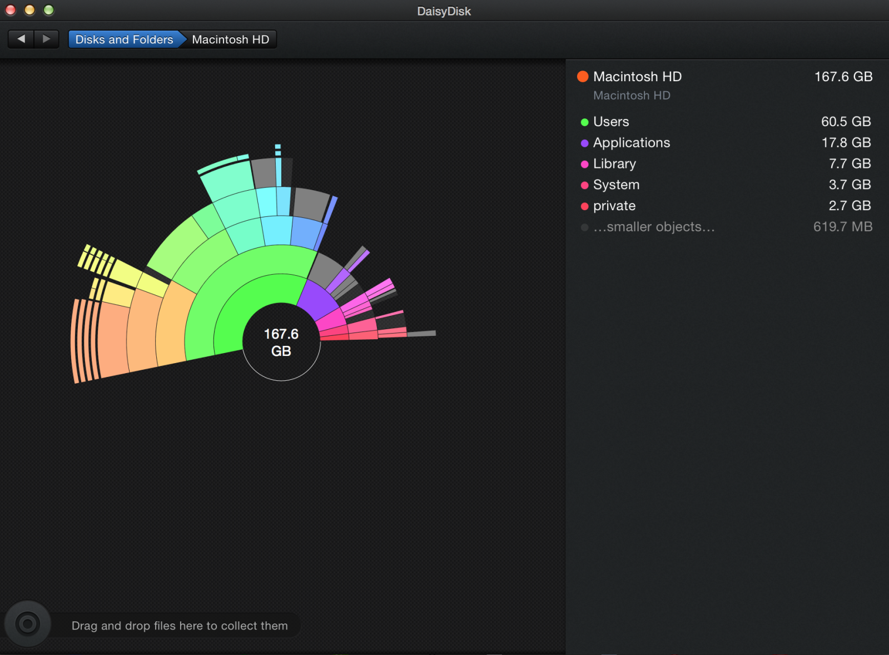
Task: Go back with the left arrow button
Action: click(21, 39)
